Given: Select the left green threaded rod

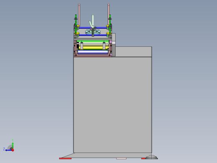Looking at the screenshot, I should tap(76, 24).
